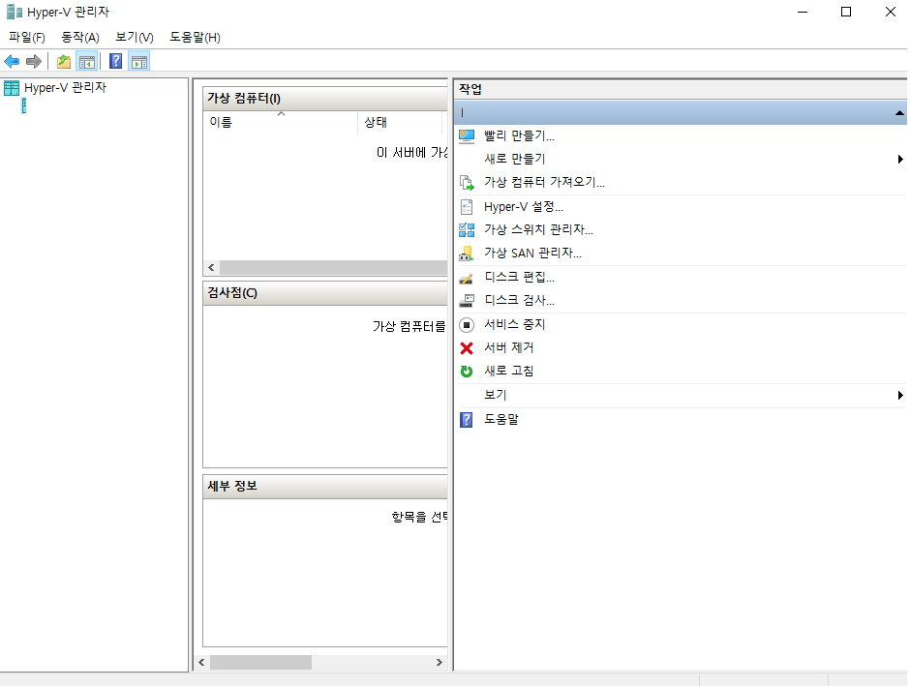Collapse the actions section with up arrow
910x687 pixels.
[x=899, y=113]
